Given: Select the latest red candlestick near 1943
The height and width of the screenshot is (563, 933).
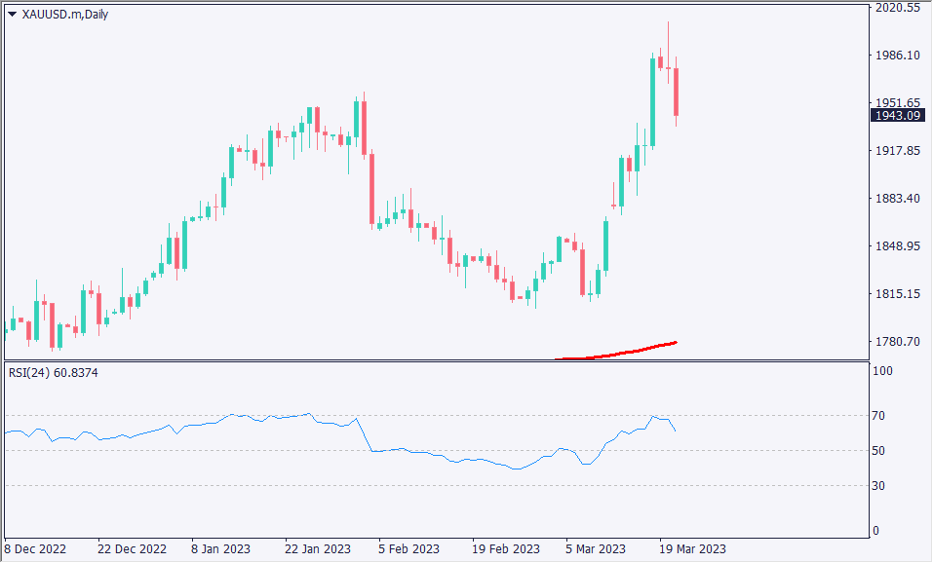Looking at the screenshot, I should pos(677,93).
